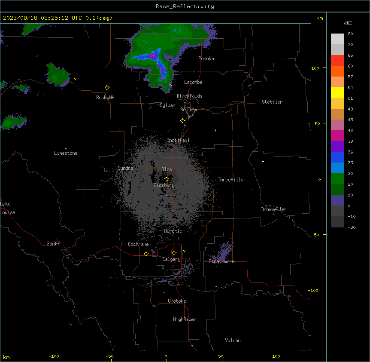Screen dimensions: 370x362
Task: Click the Lacombe city label
Action: 193,82
